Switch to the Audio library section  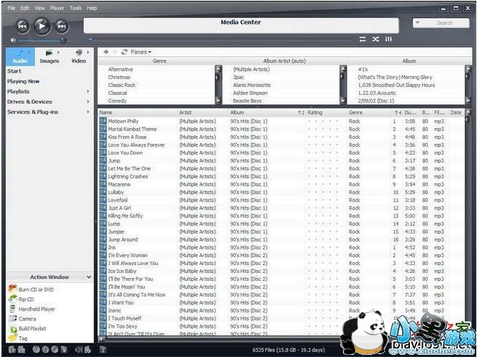[x=20, y=56]
